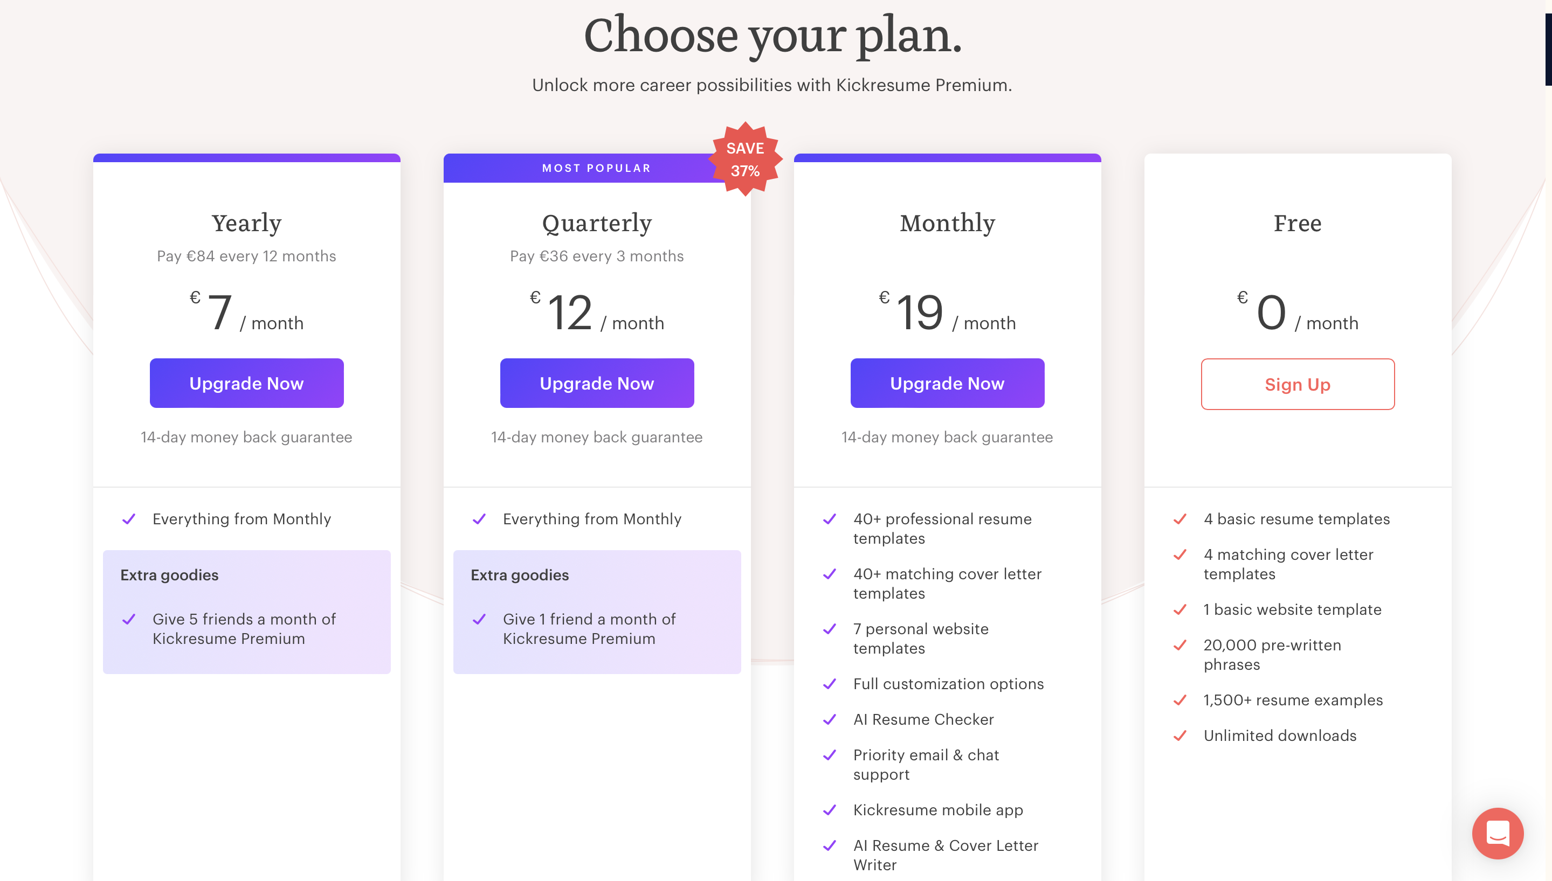Click Upgrade Now on the Monthly plan

coord(947,383)
